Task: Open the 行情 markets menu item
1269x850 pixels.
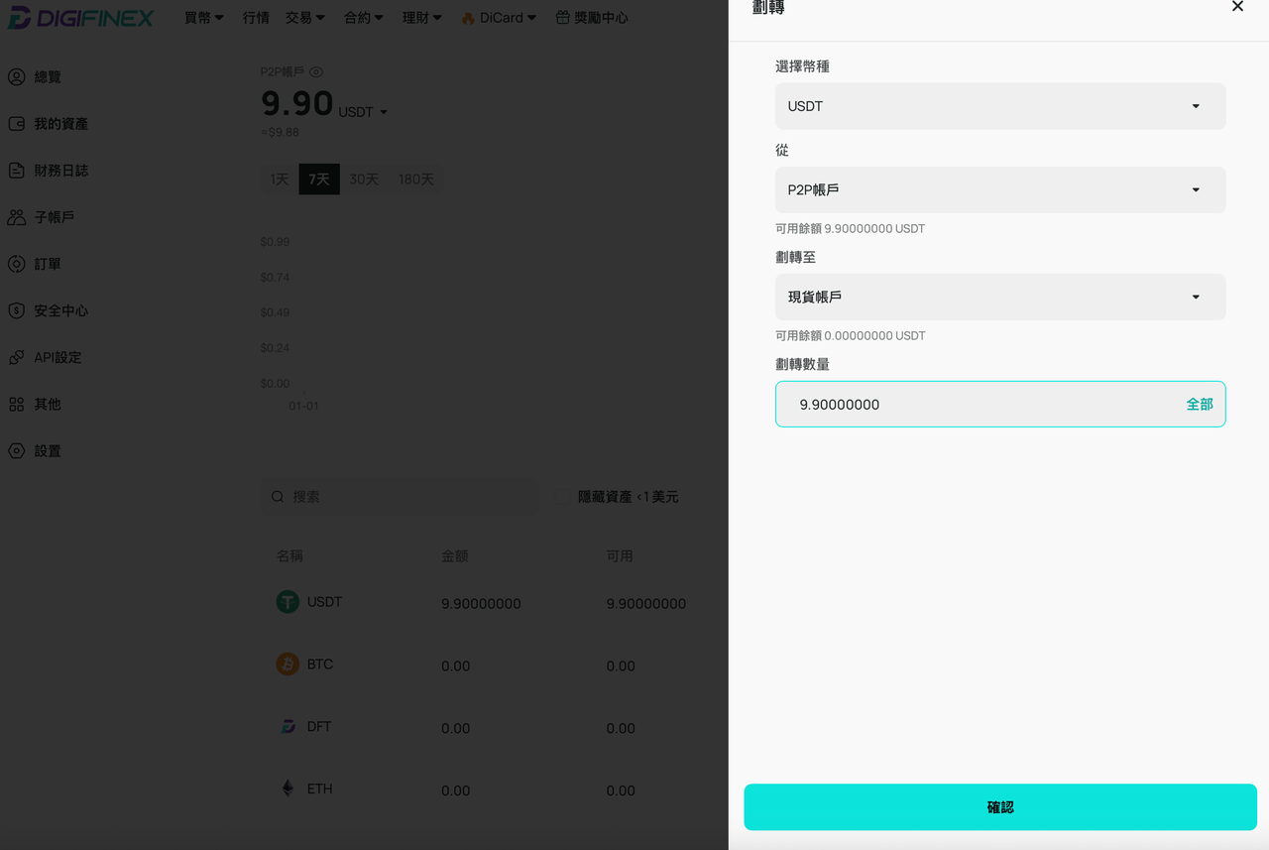Action: click(256, 18)
